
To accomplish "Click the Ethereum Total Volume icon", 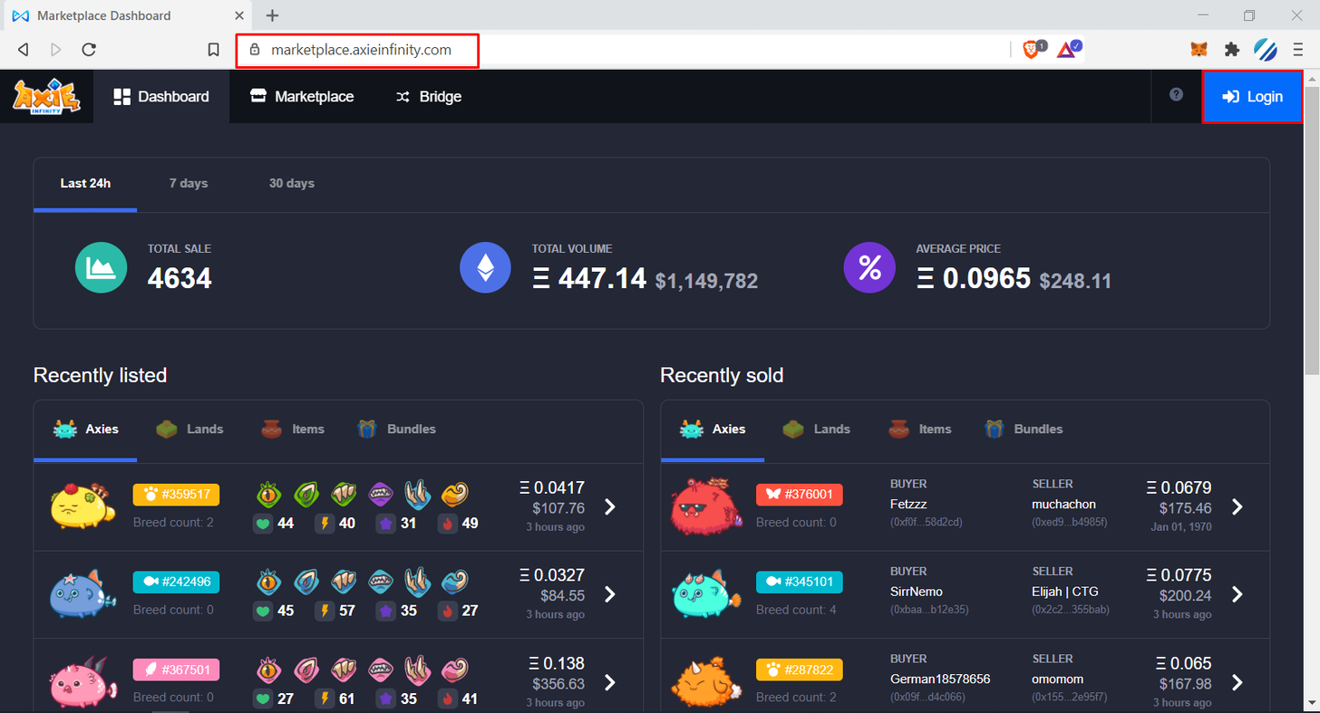I will click(486, 268).
